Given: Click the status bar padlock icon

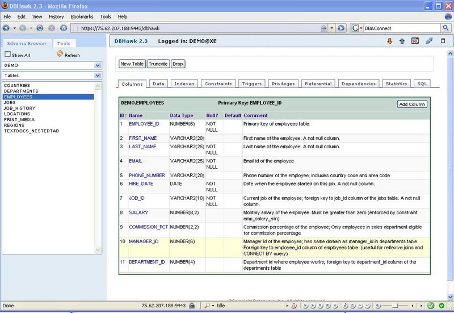Looking at the screenshot, I should (192, 306).
